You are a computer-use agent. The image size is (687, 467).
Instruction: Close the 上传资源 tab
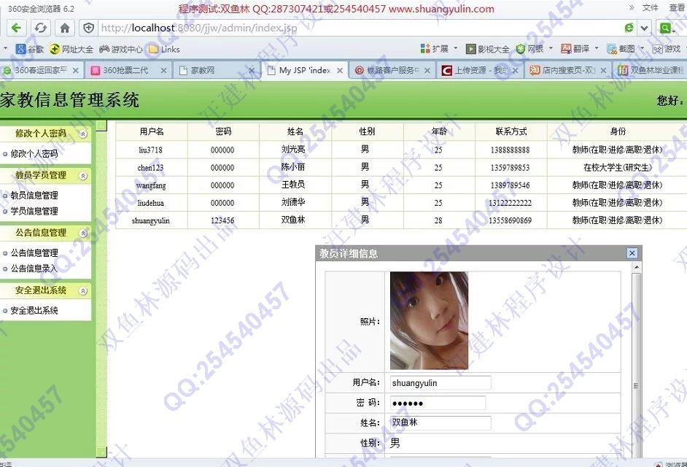pyautogui.click(x=516, y=71)
